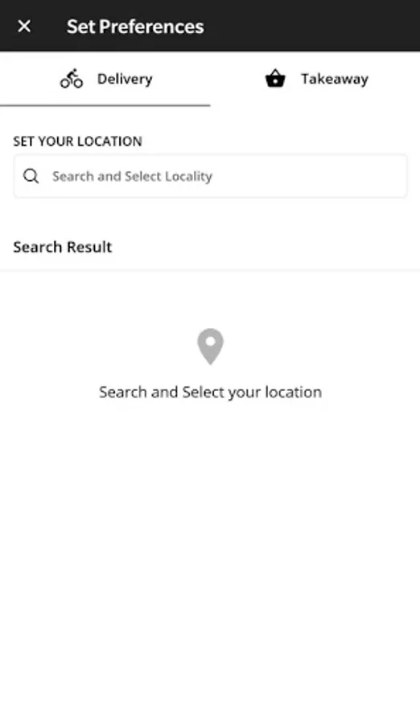Image resolution: width=420 pixels, height=724 pixels.
Task: Click the 'Search and Select your location' message
Action: 210,392
